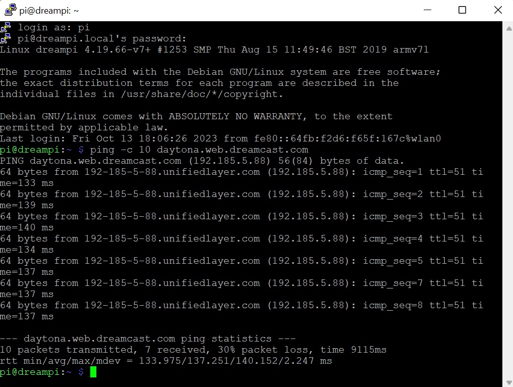The height and width of the screenshot is (387, 513).
Task: Click the line with icmp_seq=8
Action: 242,306
